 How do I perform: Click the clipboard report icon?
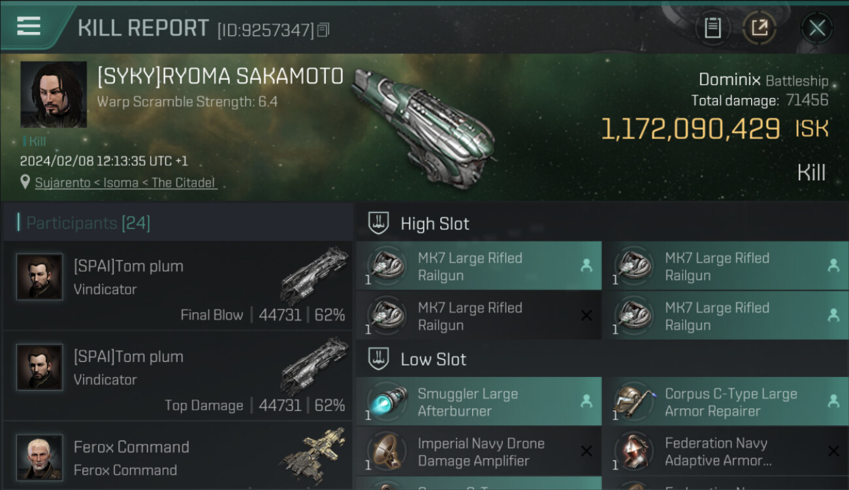pyautogui.click(x=713, y=28)
